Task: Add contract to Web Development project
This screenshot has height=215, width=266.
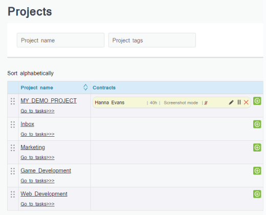Action: [x=257, y=194]
